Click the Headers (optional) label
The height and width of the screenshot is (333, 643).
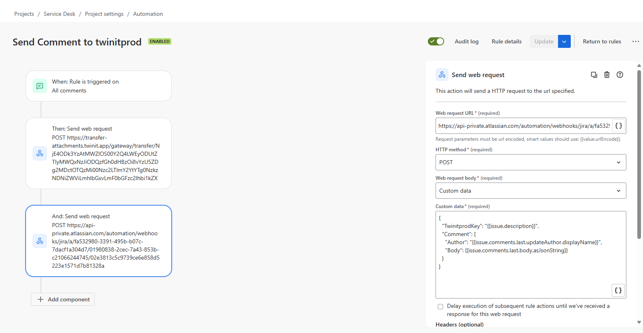(x=460, y=324)
